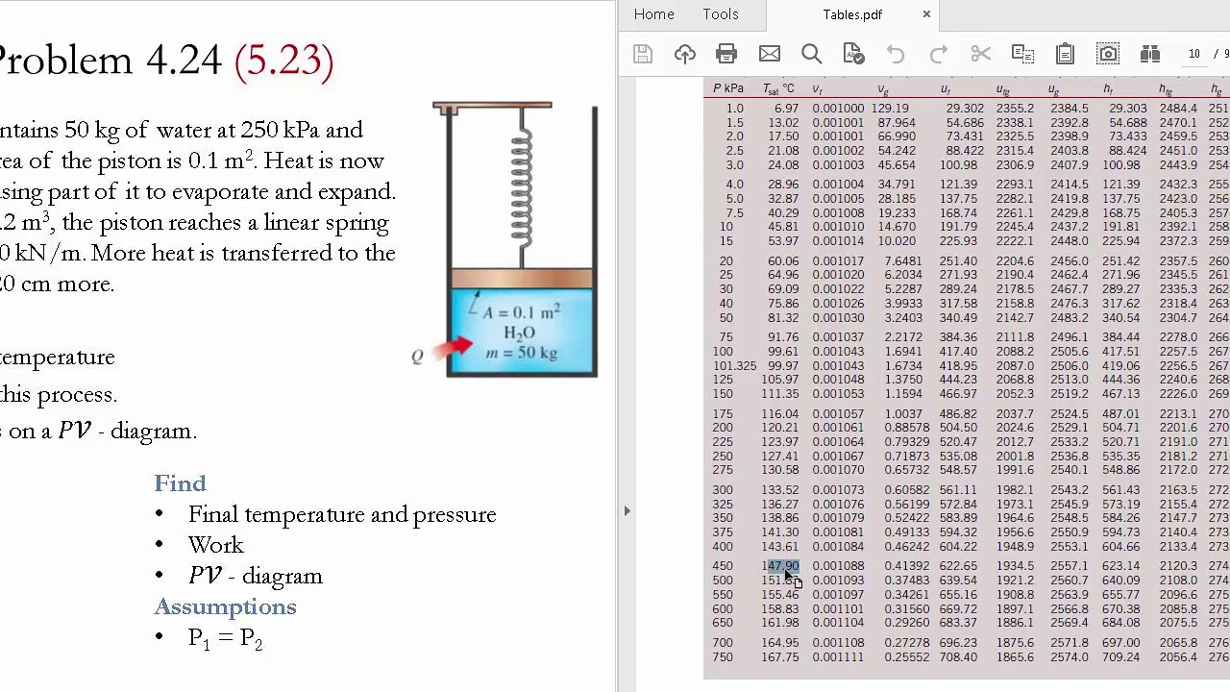
Task: Click 'Final temperature and pressure' bullet
Action: tap(342, 515)
